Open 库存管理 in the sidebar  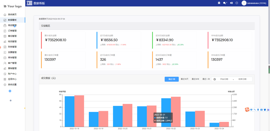click(x=12, y=58)
